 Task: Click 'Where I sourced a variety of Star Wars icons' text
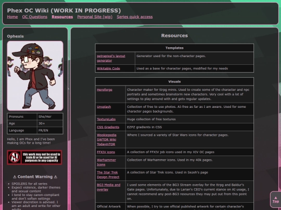click(x=178, y=135)
